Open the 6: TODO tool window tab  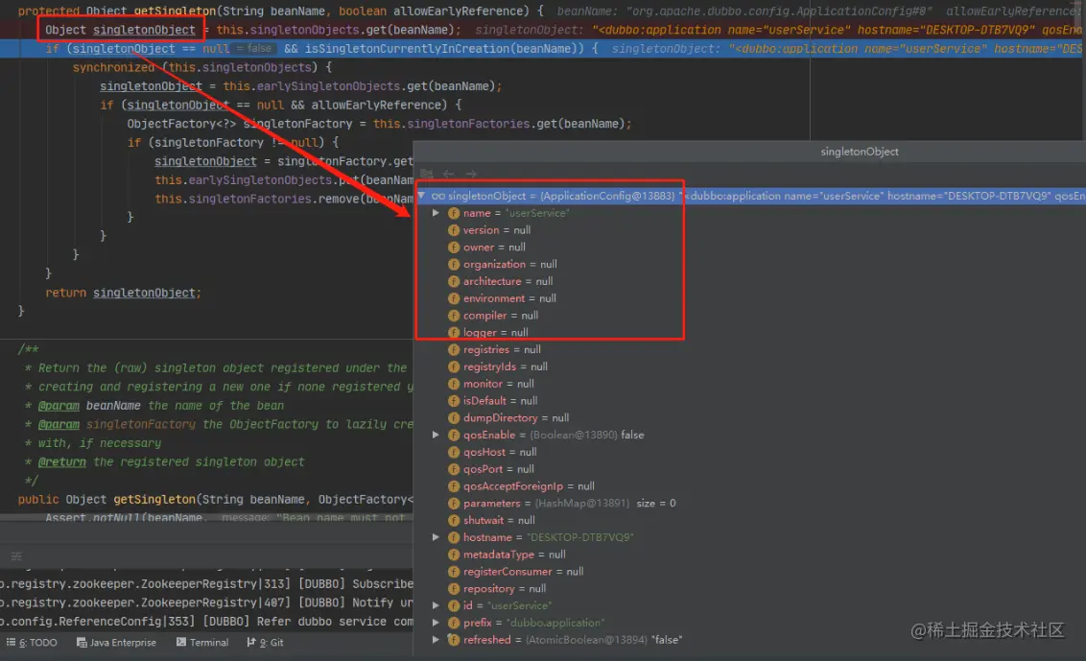click(x=32, y=643)
